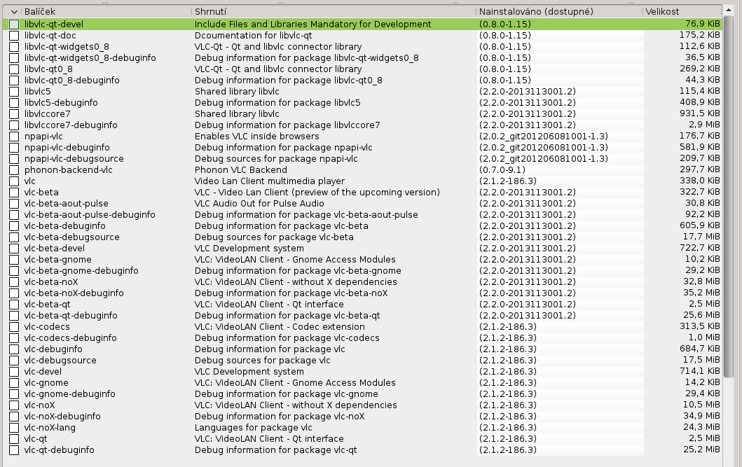Select the vlc-gnome-debuginfo package name
This screenshot has height=467, width=742.
click(70, 394)
